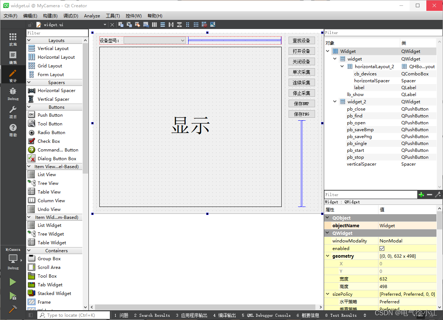Apply Lay Out Vertically in Splitter icon
This screenshot has height=320, width=443.
179,25
